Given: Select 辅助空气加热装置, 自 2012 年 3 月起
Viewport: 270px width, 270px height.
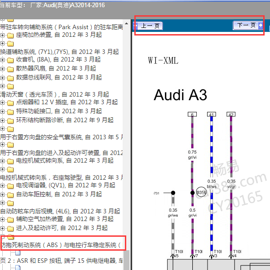Looking at the screenshot, I should (65, 219).
